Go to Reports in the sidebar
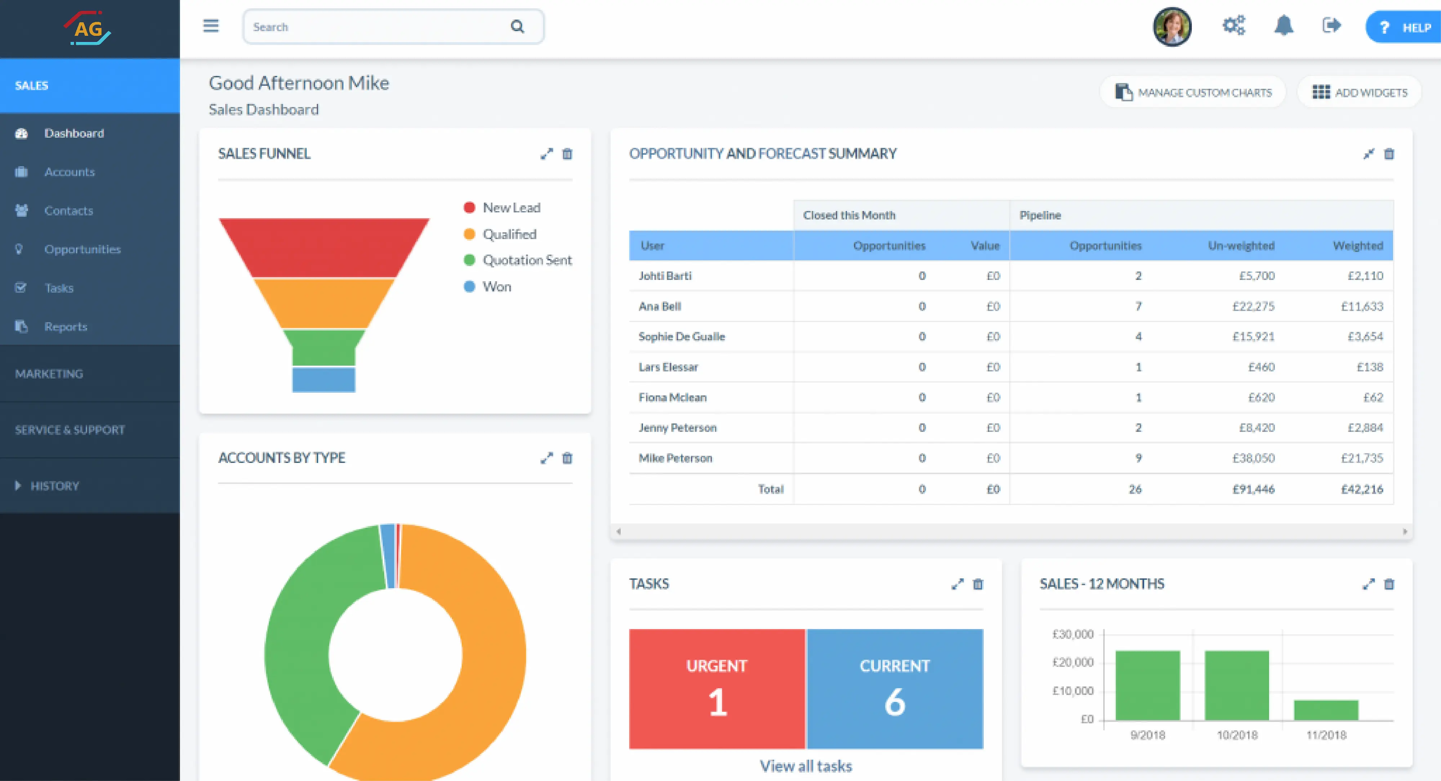The image size is (1441, 781). (66, 327)
